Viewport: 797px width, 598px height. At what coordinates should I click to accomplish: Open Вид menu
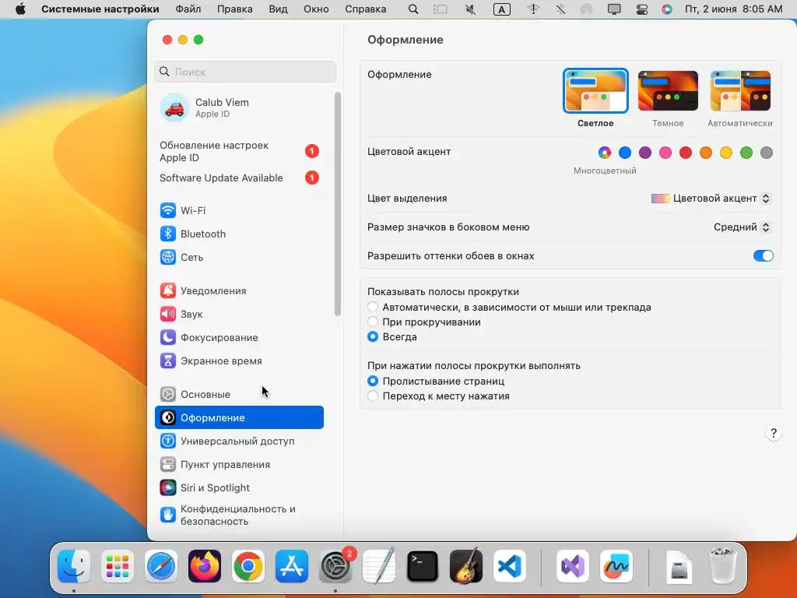coord(278,9)
